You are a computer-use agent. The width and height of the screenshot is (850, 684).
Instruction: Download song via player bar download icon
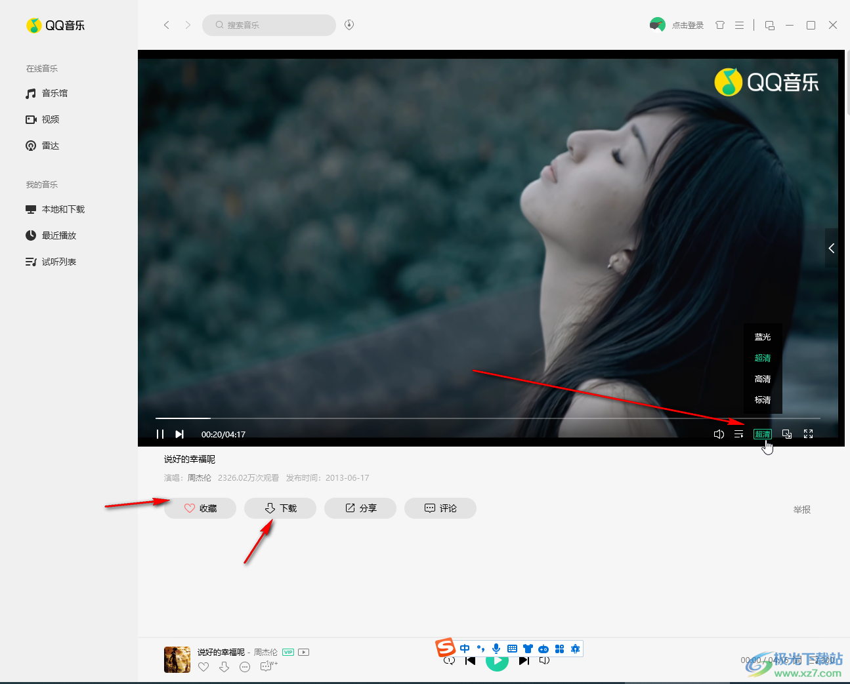pos(224,667)
